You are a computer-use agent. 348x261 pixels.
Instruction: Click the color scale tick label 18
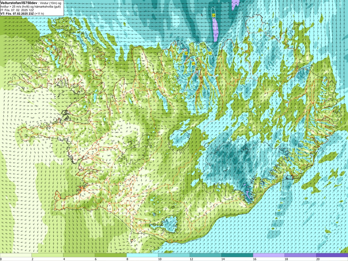[x=286, y=259]
